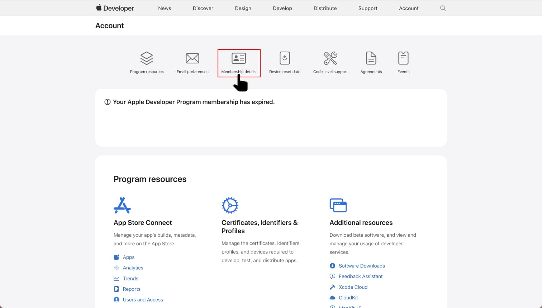This screenshot has height=308, width=542.
Task: Open Program resources from the icon row
Action: [147, 58]
